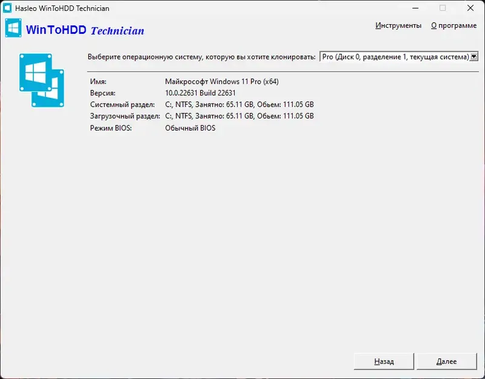485x379 pixels.
Task: Open the Инструменты menu
Action: pyautogui.click(x=398, y=25)
